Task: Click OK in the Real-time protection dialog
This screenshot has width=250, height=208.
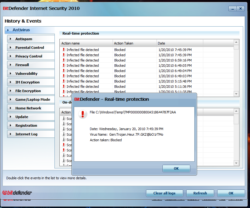Action: [x=176, y=168]
